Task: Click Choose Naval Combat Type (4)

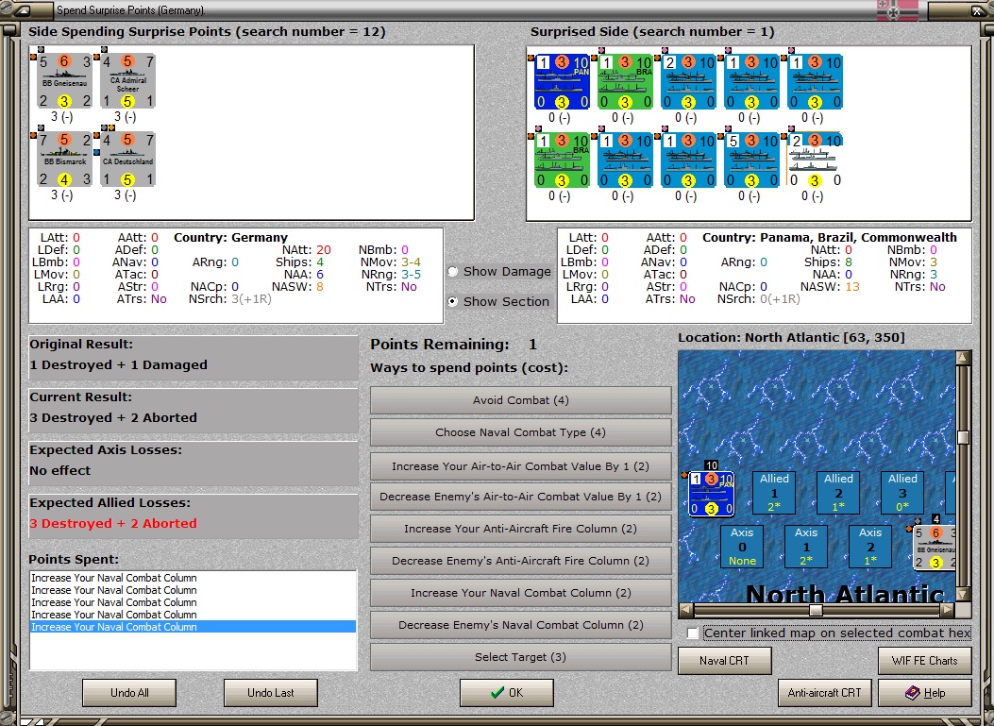Action: [x=520, y=432]
